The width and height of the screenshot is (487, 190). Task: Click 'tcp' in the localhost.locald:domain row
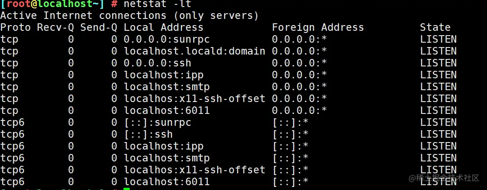click(9, 51)
